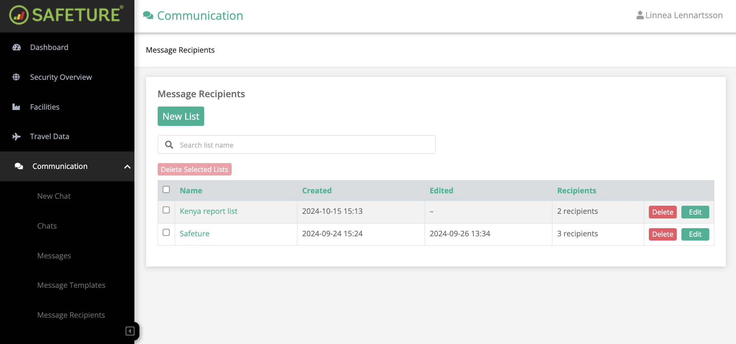The image size is (736, 344).
Task: Delete the Kenya report list
Action: (662, 212)
